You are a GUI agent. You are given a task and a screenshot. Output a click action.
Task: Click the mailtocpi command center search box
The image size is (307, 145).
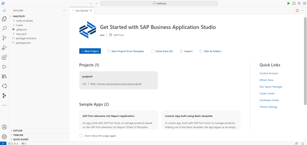(159, 3)
